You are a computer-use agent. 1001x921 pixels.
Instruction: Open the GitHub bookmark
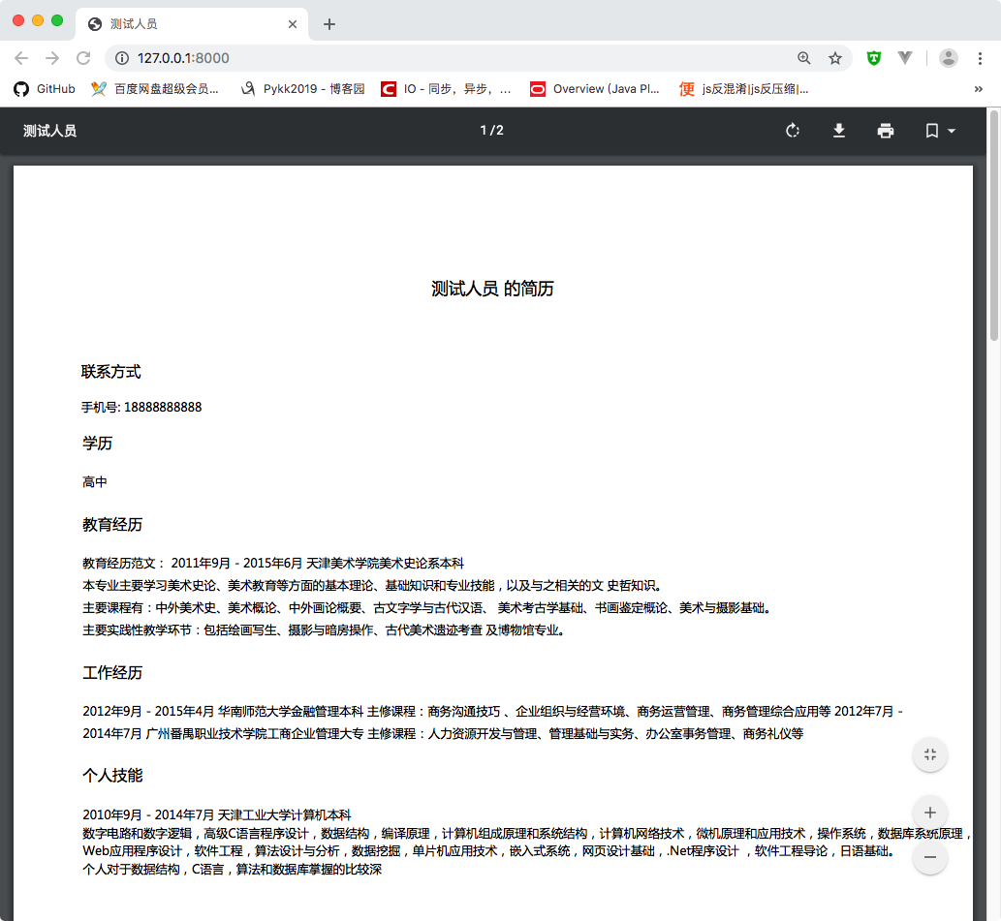(x=45, y=89)
